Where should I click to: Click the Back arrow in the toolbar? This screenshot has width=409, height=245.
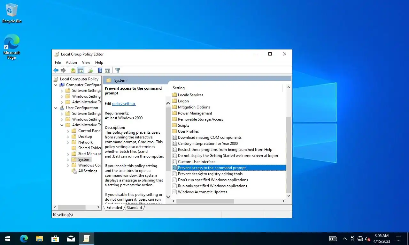click(x=56, y=71)
